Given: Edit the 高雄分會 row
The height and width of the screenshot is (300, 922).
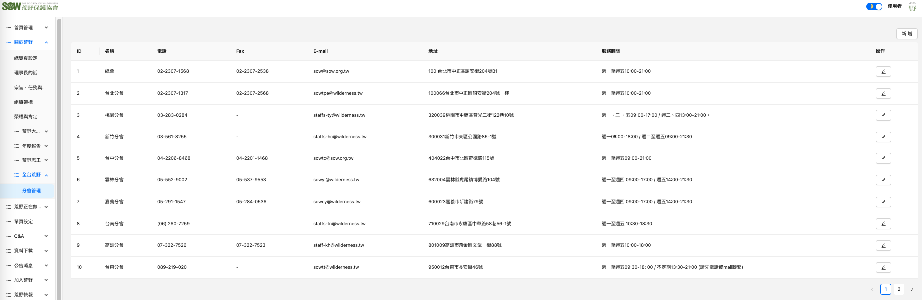Looking at the screenshot, I should [883, 246].
